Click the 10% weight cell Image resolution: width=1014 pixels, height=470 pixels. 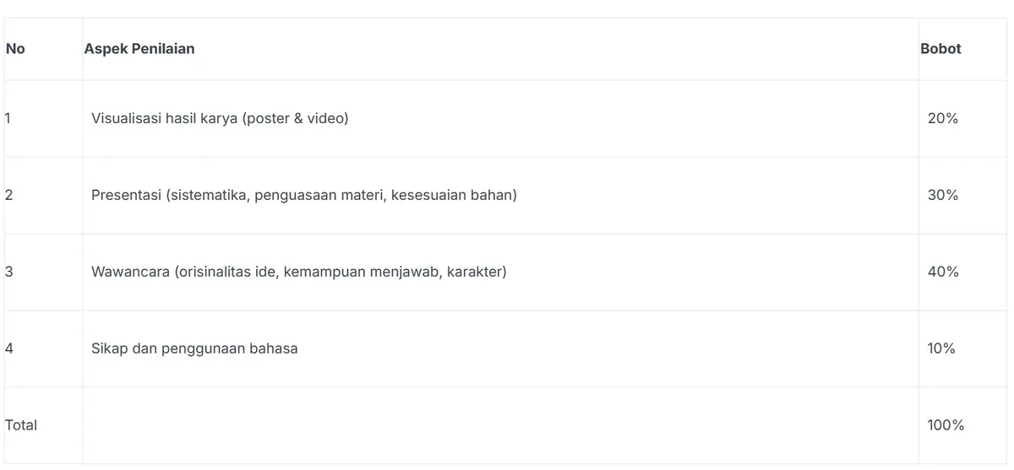(941, 348)
